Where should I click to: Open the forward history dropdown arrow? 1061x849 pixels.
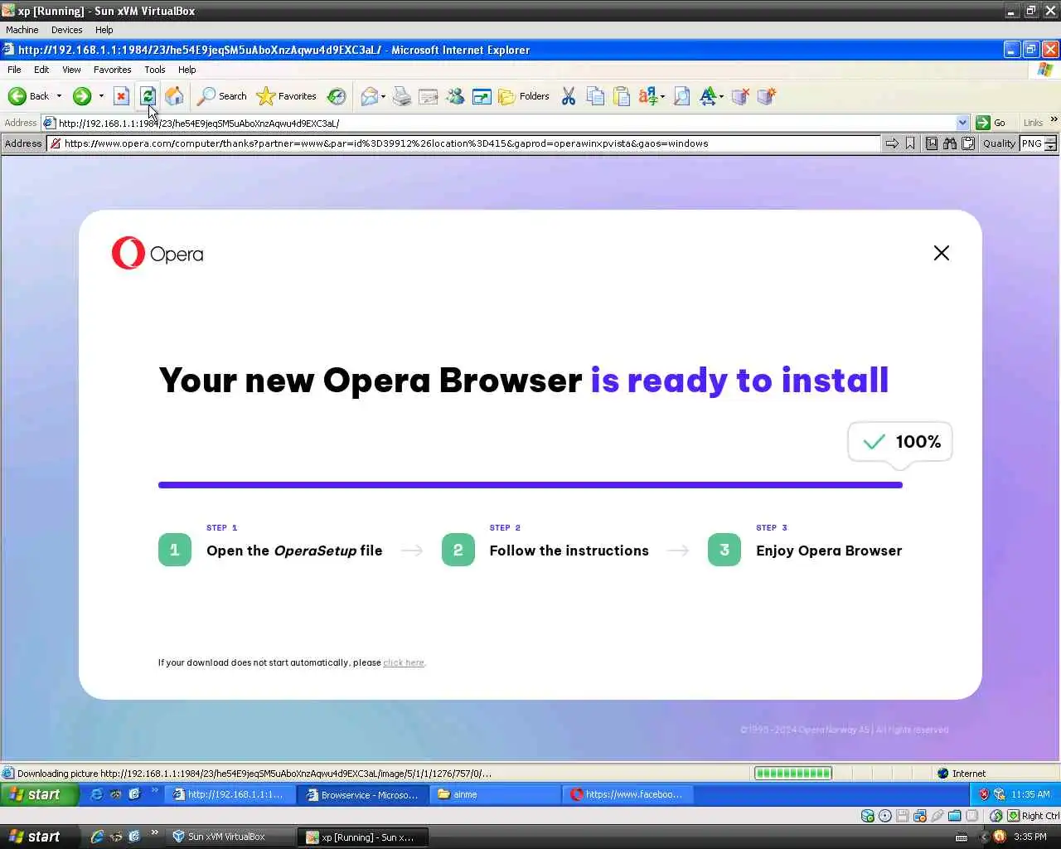pos(101,96)
